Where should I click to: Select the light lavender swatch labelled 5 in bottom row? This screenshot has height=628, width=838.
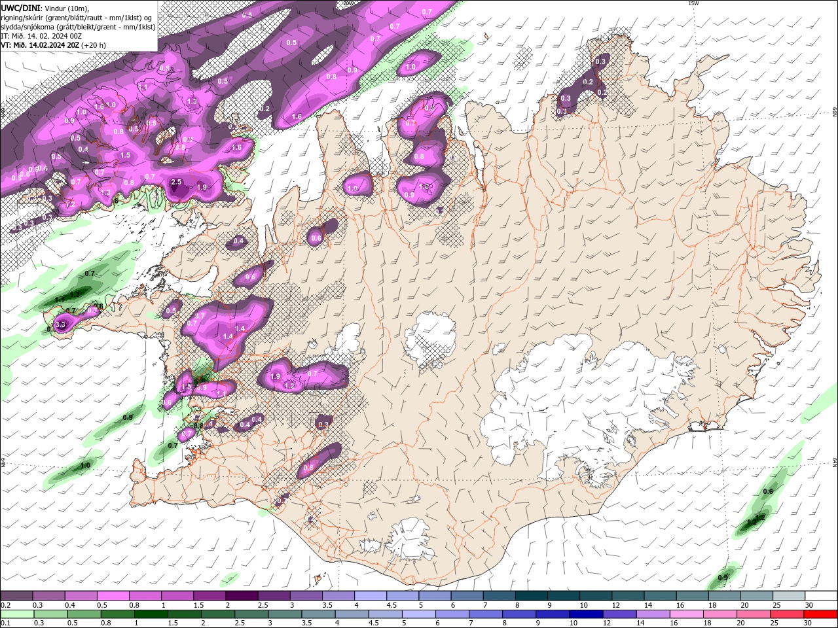coord(418,614)
